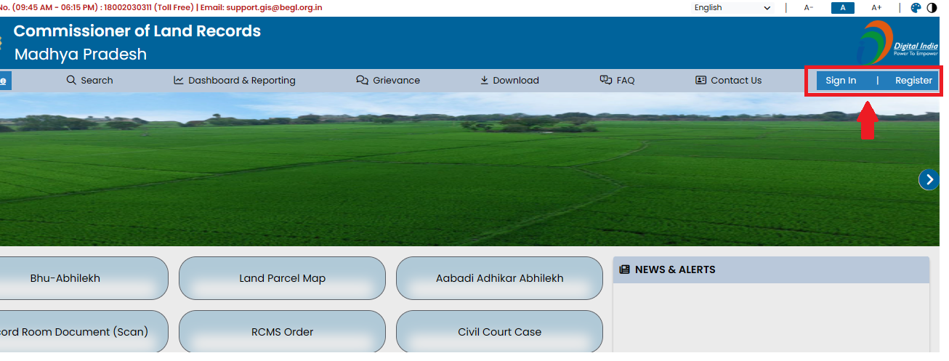949x361 pixels.
Task: Click the Download arrow icon
Action: (x=484, y=80)
